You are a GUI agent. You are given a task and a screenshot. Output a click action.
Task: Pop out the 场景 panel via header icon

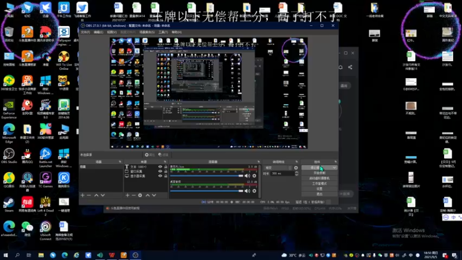(x=120, y=162)
